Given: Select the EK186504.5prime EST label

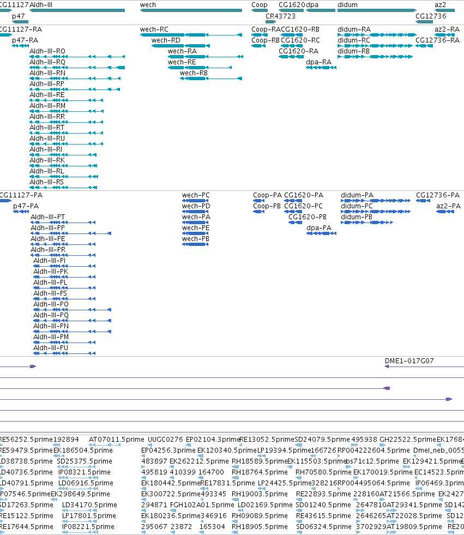Looking at the screenshot, I should point(83,450).
